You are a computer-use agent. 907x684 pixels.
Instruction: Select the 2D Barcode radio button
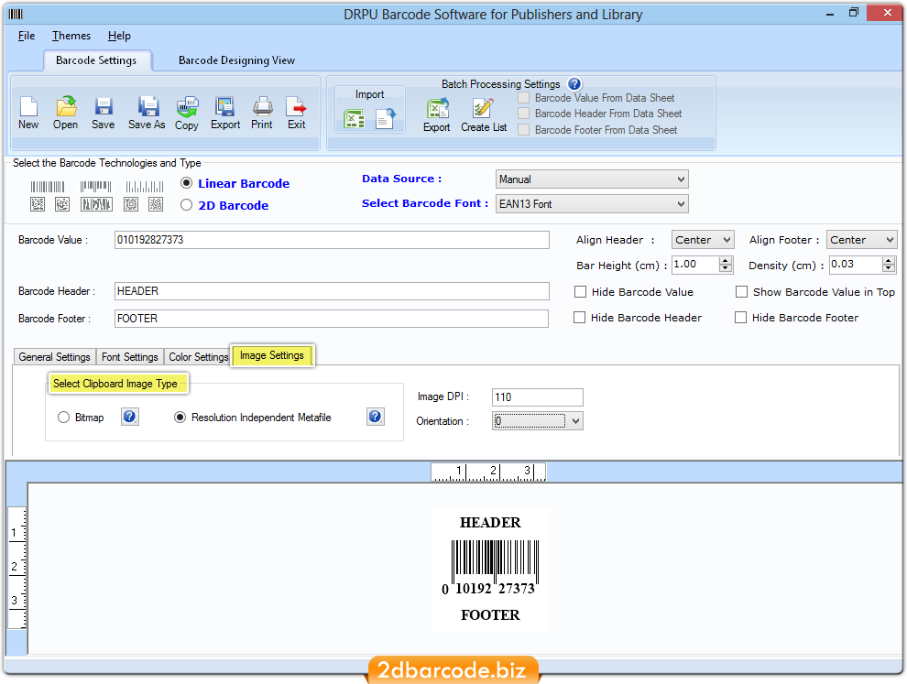(186, 205)
